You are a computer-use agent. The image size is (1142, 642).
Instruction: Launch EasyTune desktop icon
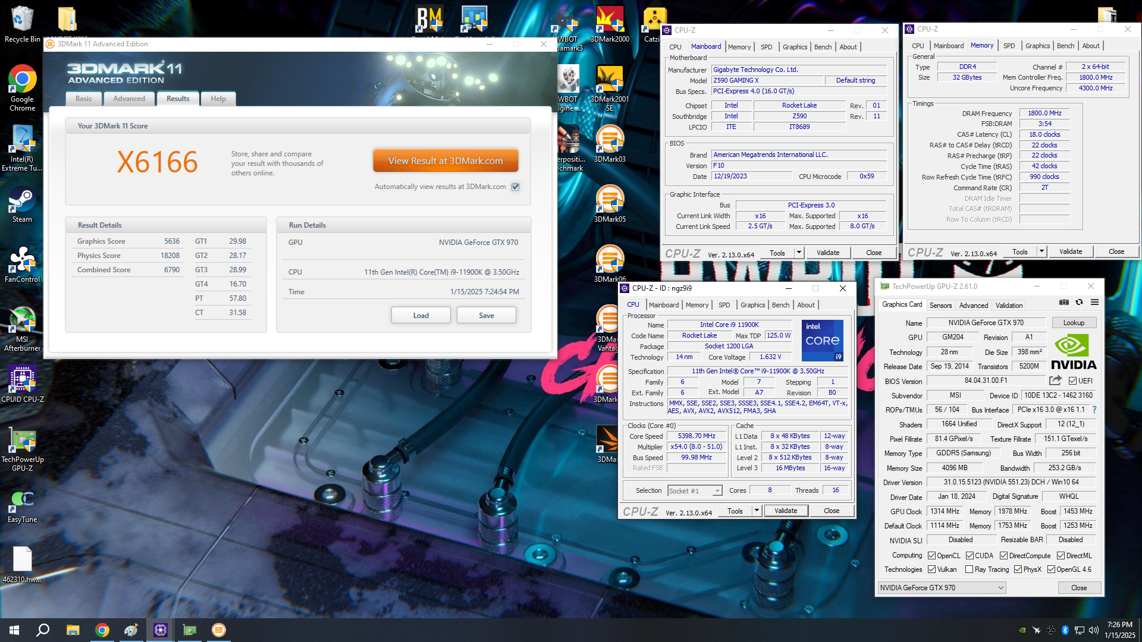[23, 506]
